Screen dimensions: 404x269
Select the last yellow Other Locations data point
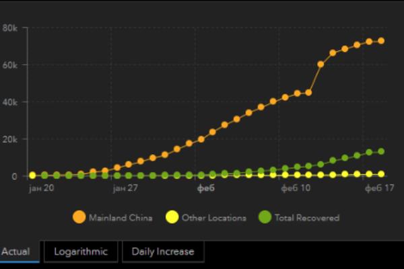381,174
